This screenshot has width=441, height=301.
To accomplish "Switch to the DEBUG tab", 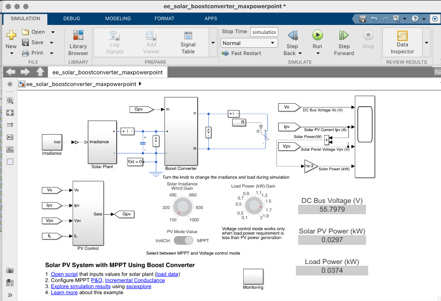I will (72, 18).
